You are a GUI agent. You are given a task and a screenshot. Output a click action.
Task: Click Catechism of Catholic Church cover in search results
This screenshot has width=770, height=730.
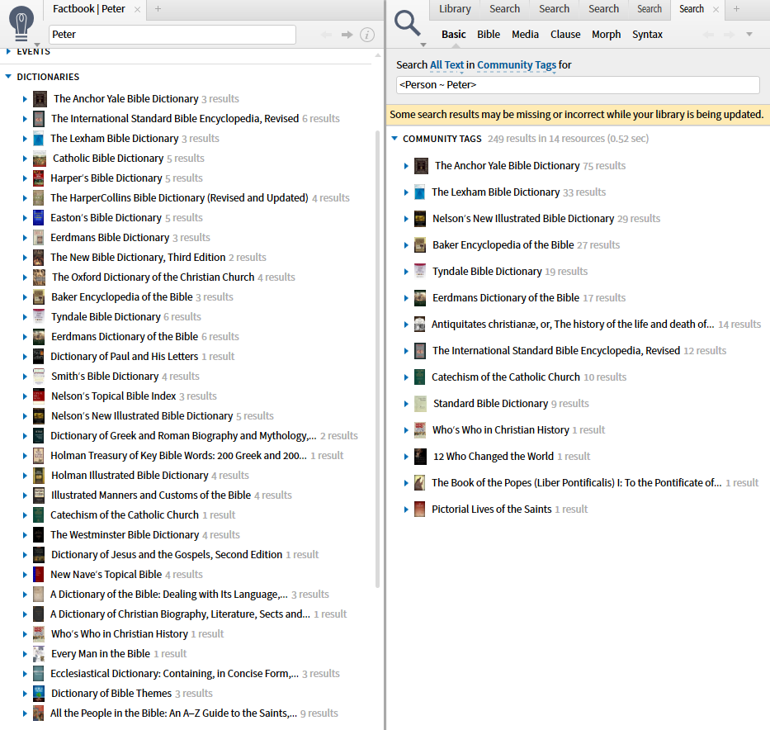pyautogui.click(x=419, y=377)
